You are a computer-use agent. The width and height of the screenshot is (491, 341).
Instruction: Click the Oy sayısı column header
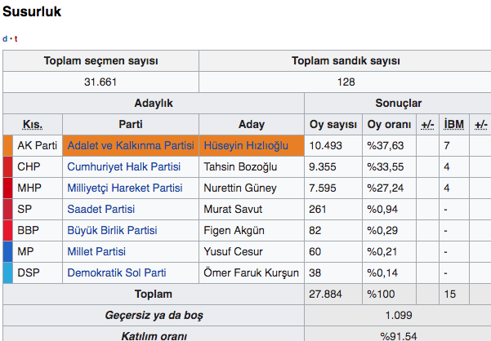point(333,125)
